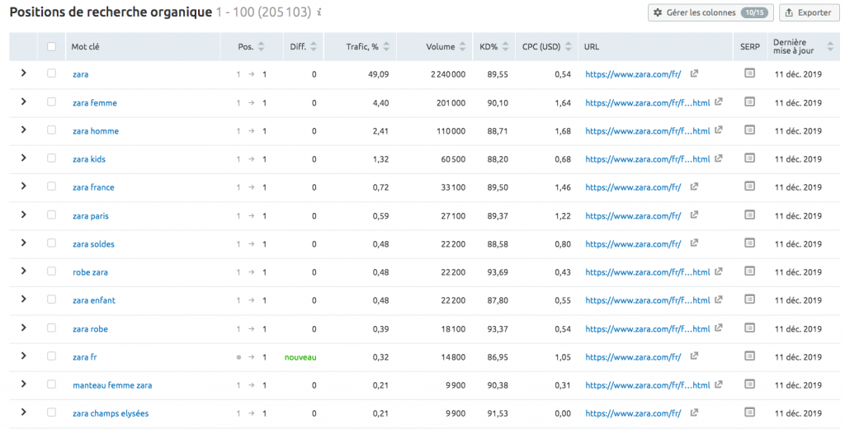Click external link icon in zara row
Image resolution: width=845 pixels, height=429 pixels.
pyautogui.click(x=694, y=73)
